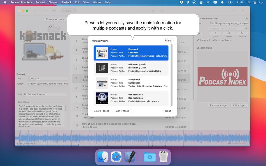Viewport: 266px width, 166px height.
Task: Click the audio waveform timeline
Action: point(132,138)
